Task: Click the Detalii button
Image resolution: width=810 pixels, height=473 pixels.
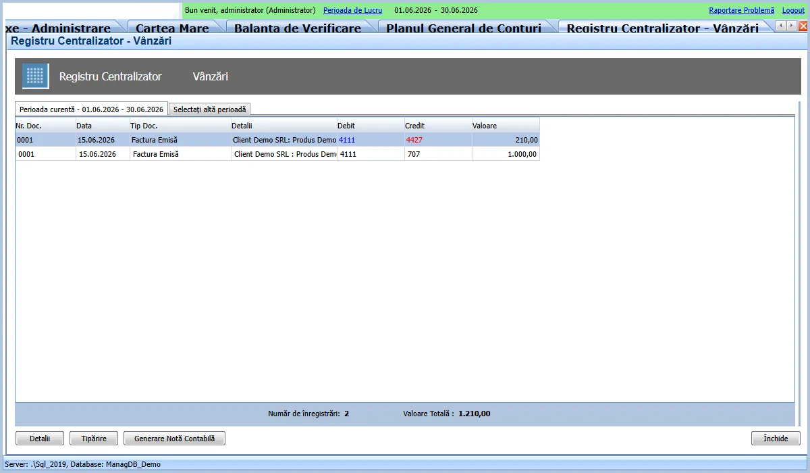Action: click(x=39, y=439)
